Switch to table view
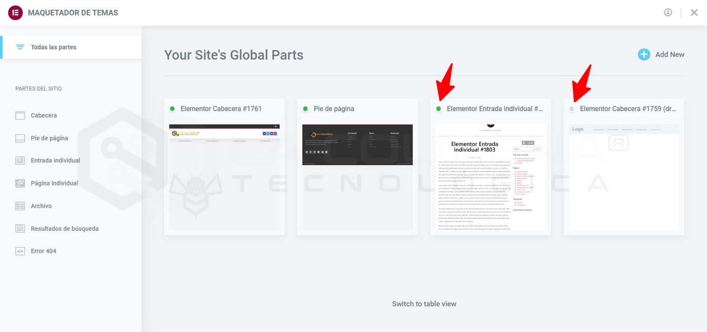 tap(424, 304)
